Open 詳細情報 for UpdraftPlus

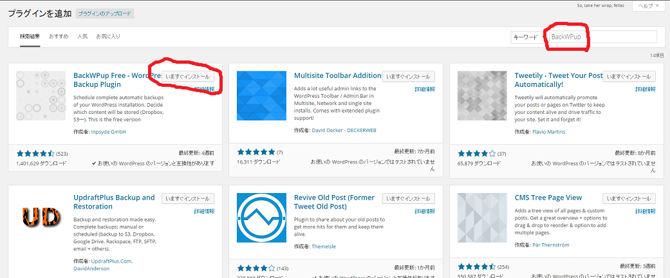(204, 211)
